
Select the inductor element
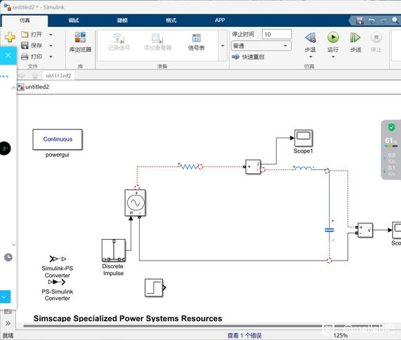(x=304, y=168)
